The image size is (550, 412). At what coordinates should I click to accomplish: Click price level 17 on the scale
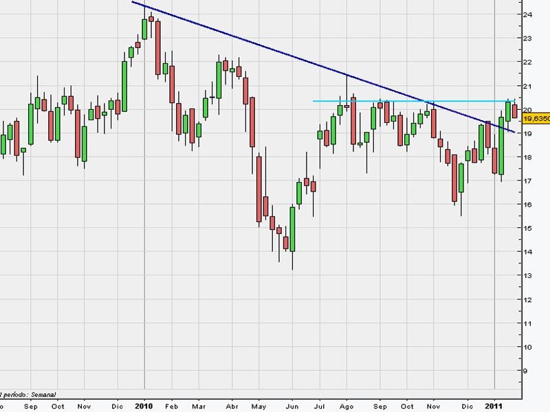tap(527, 181)
